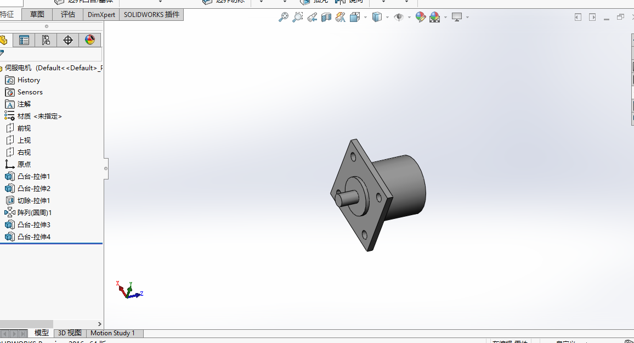This screenshot has width=634, height=343.
Task: Click the coordinate triad in the viewport
Action: pos(130,290)
